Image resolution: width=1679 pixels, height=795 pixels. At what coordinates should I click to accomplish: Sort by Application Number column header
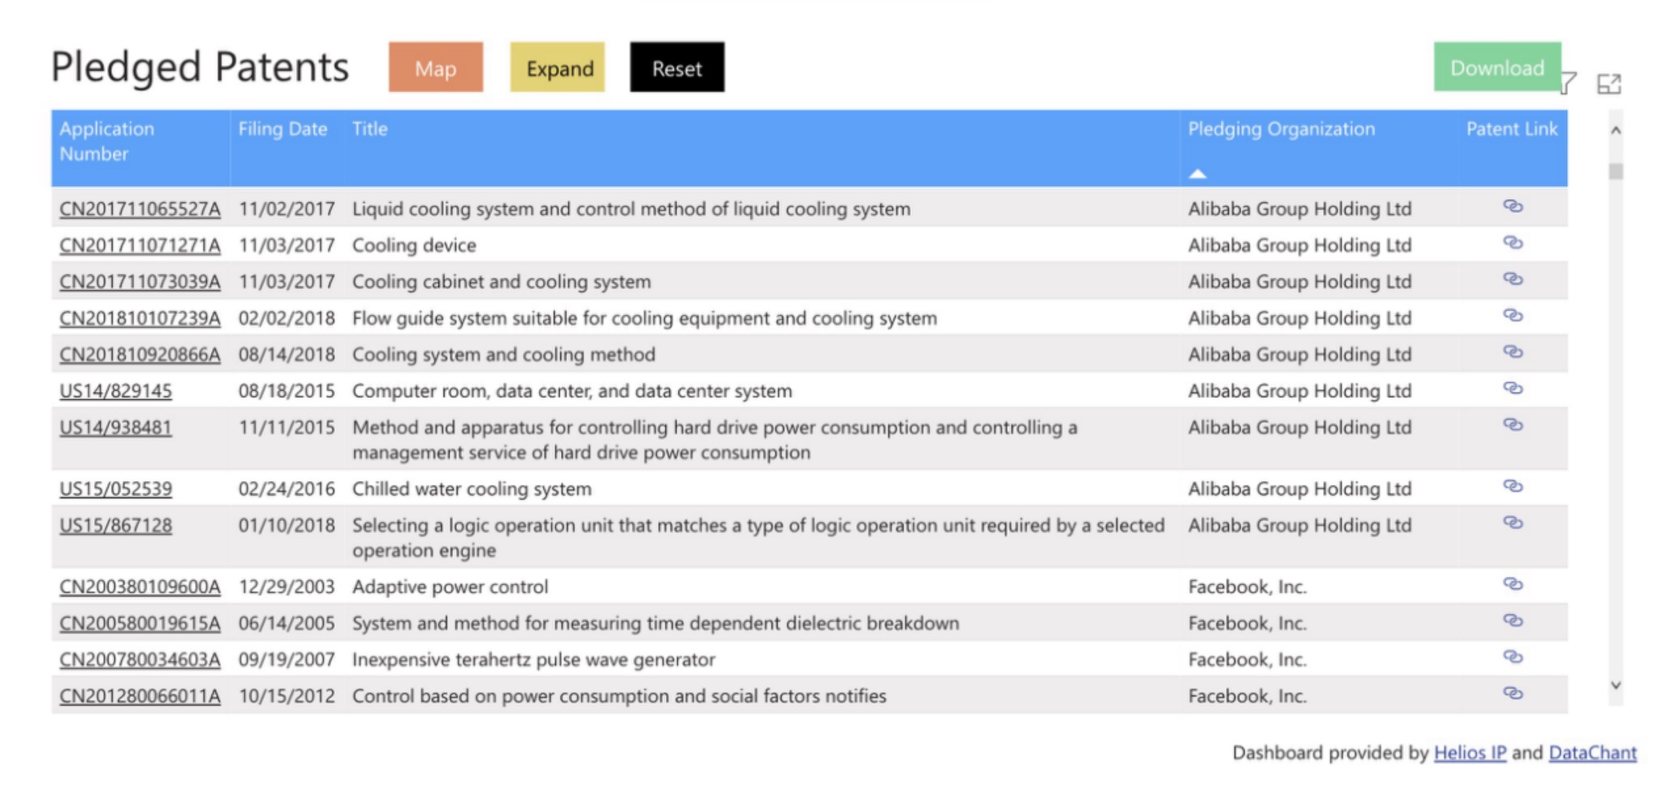coord(107,141)
